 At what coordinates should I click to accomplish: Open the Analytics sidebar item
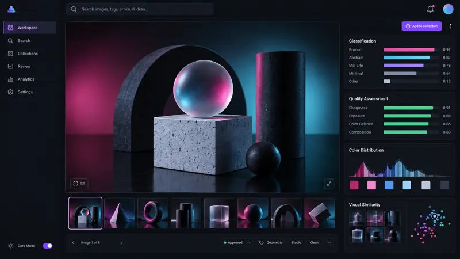(x=30, y=79)
